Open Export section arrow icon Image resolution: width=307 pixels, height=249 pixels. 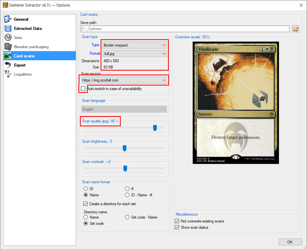(x=8, y=65)
